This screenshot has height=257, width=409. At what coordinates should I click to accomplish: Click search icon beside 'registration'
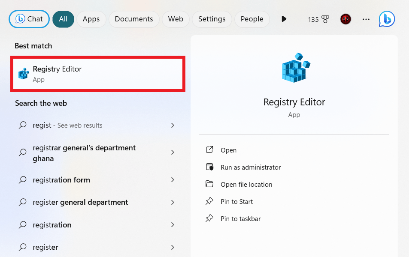(x=23, y=224)
